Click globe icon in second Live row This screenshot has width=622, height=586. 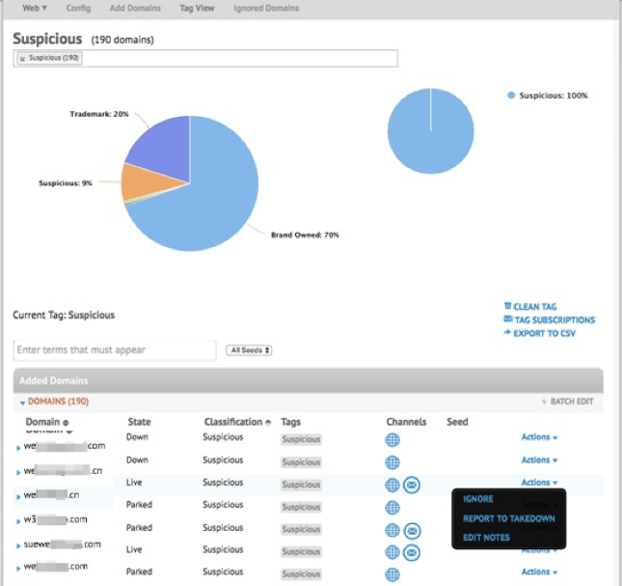[x=392, y=552]
